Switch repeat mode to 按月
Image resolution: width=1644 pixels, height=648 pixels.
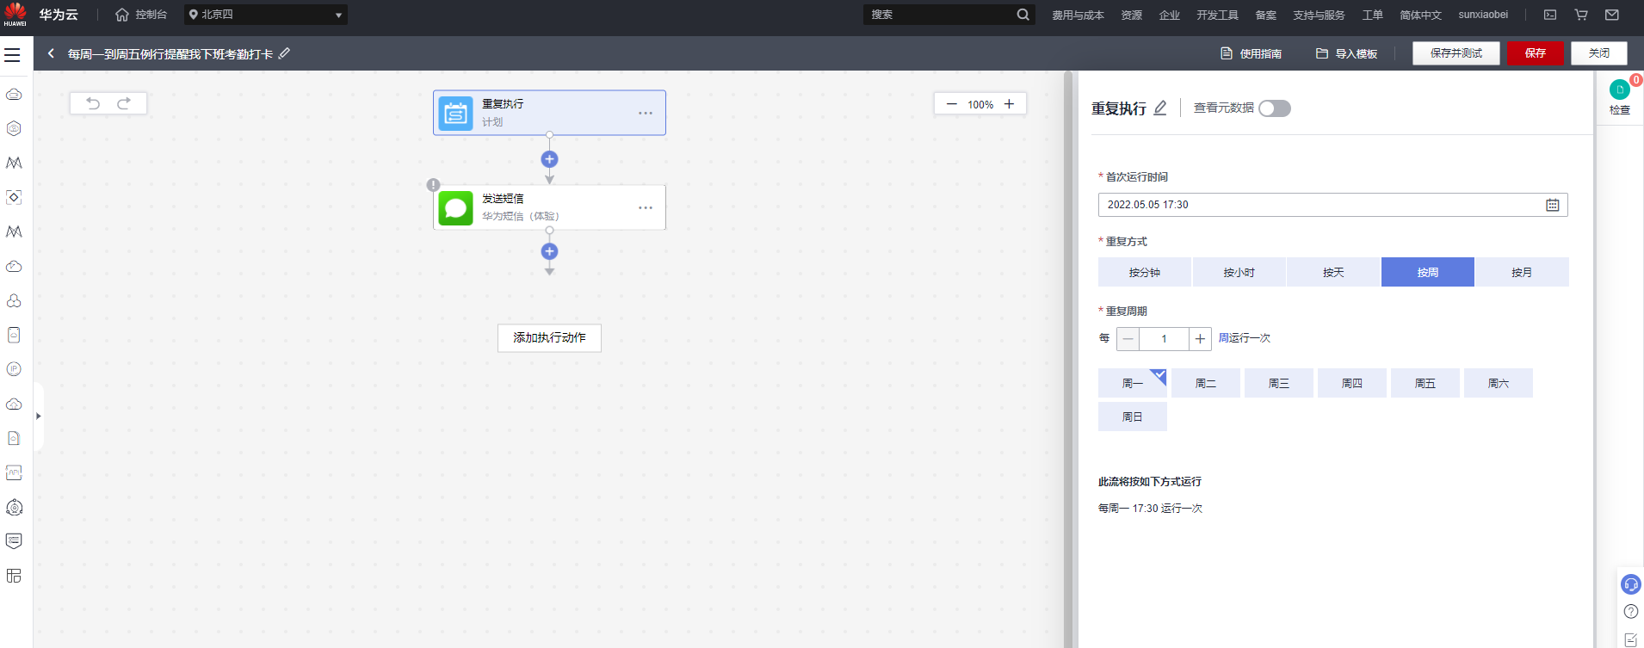pos(1522,272)
